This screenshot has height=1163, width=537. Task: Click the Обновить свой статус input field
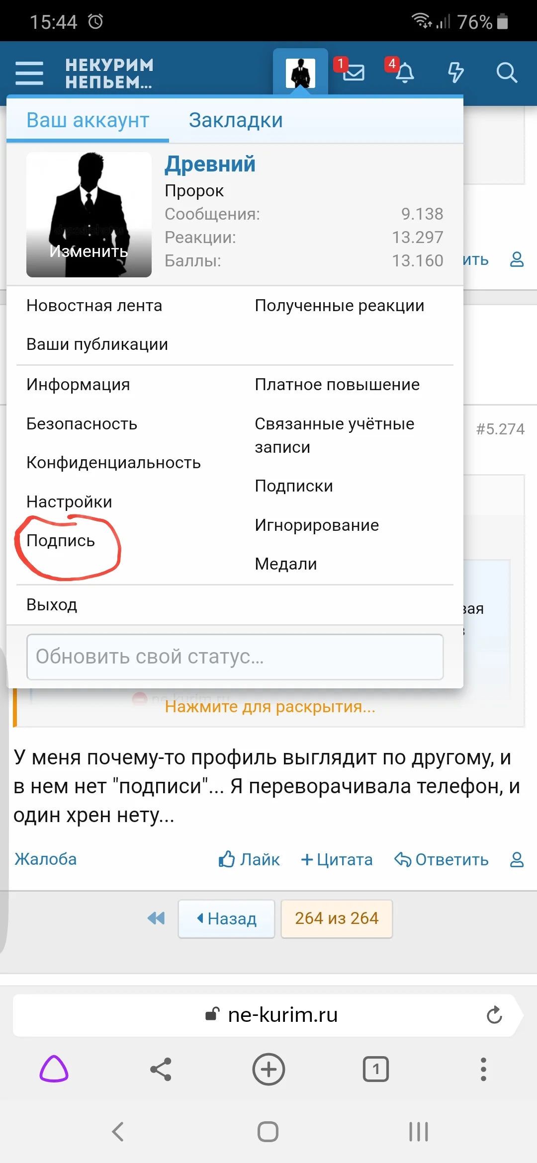[x=235, y=657]
